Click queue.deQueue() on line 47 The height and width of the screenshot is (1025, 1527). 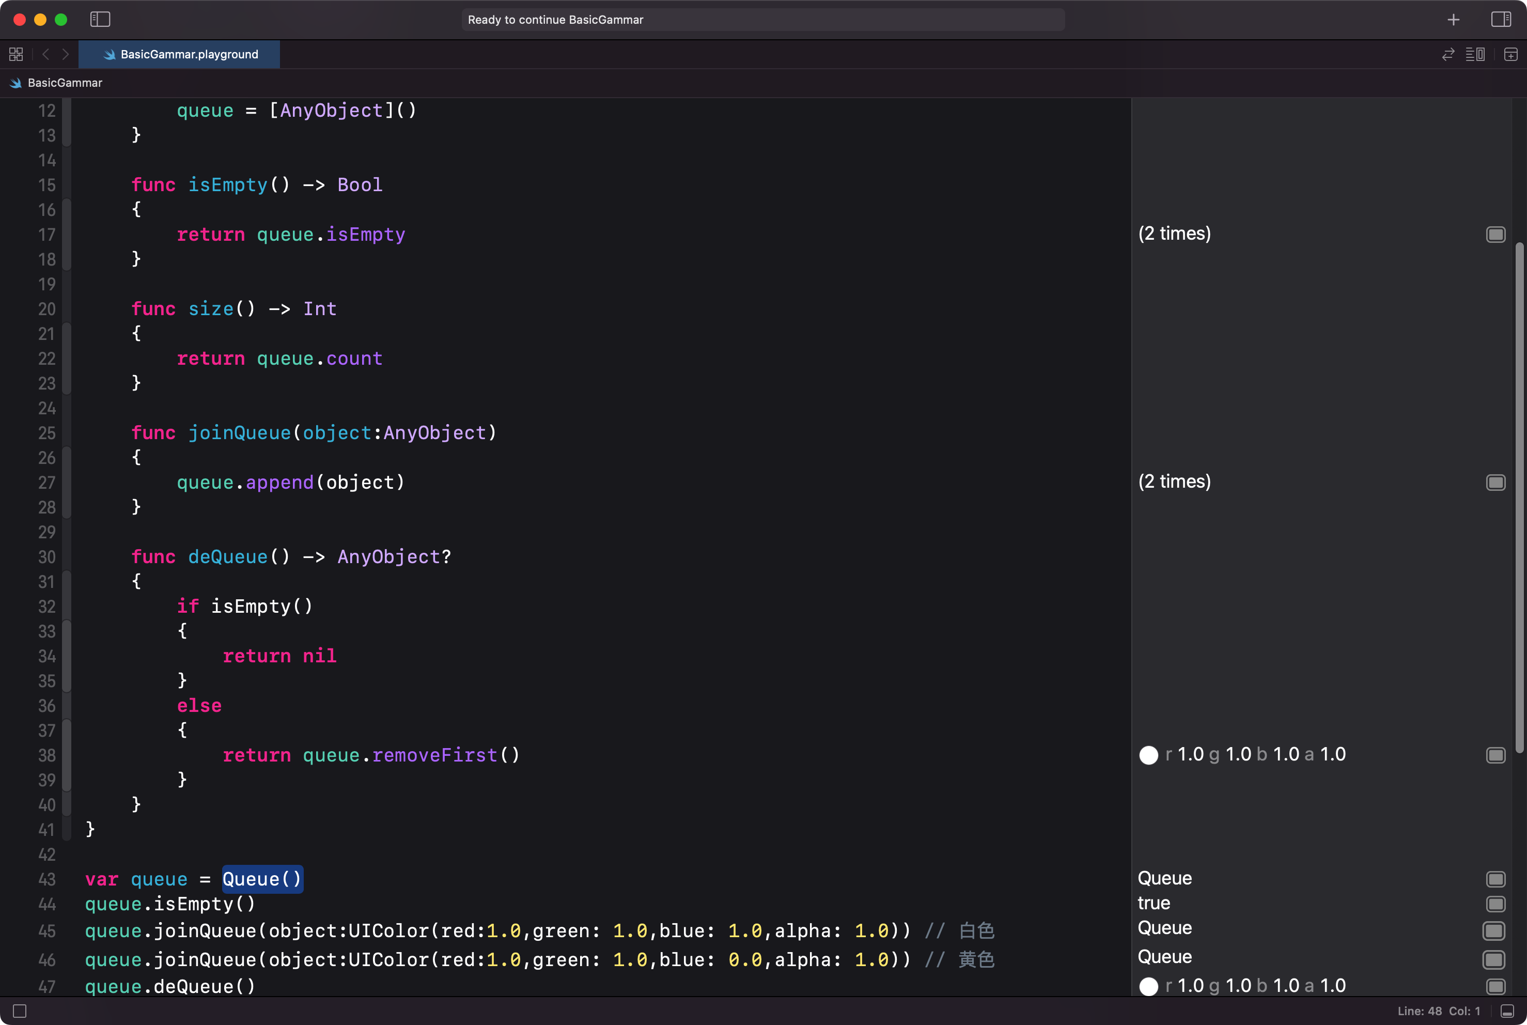pos(170,986)
